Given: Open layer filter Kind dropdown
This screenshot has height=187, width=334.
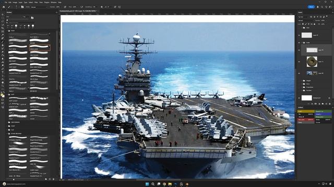Looking at the screenshot, I should pyautogui.click(x=303, y=17).
